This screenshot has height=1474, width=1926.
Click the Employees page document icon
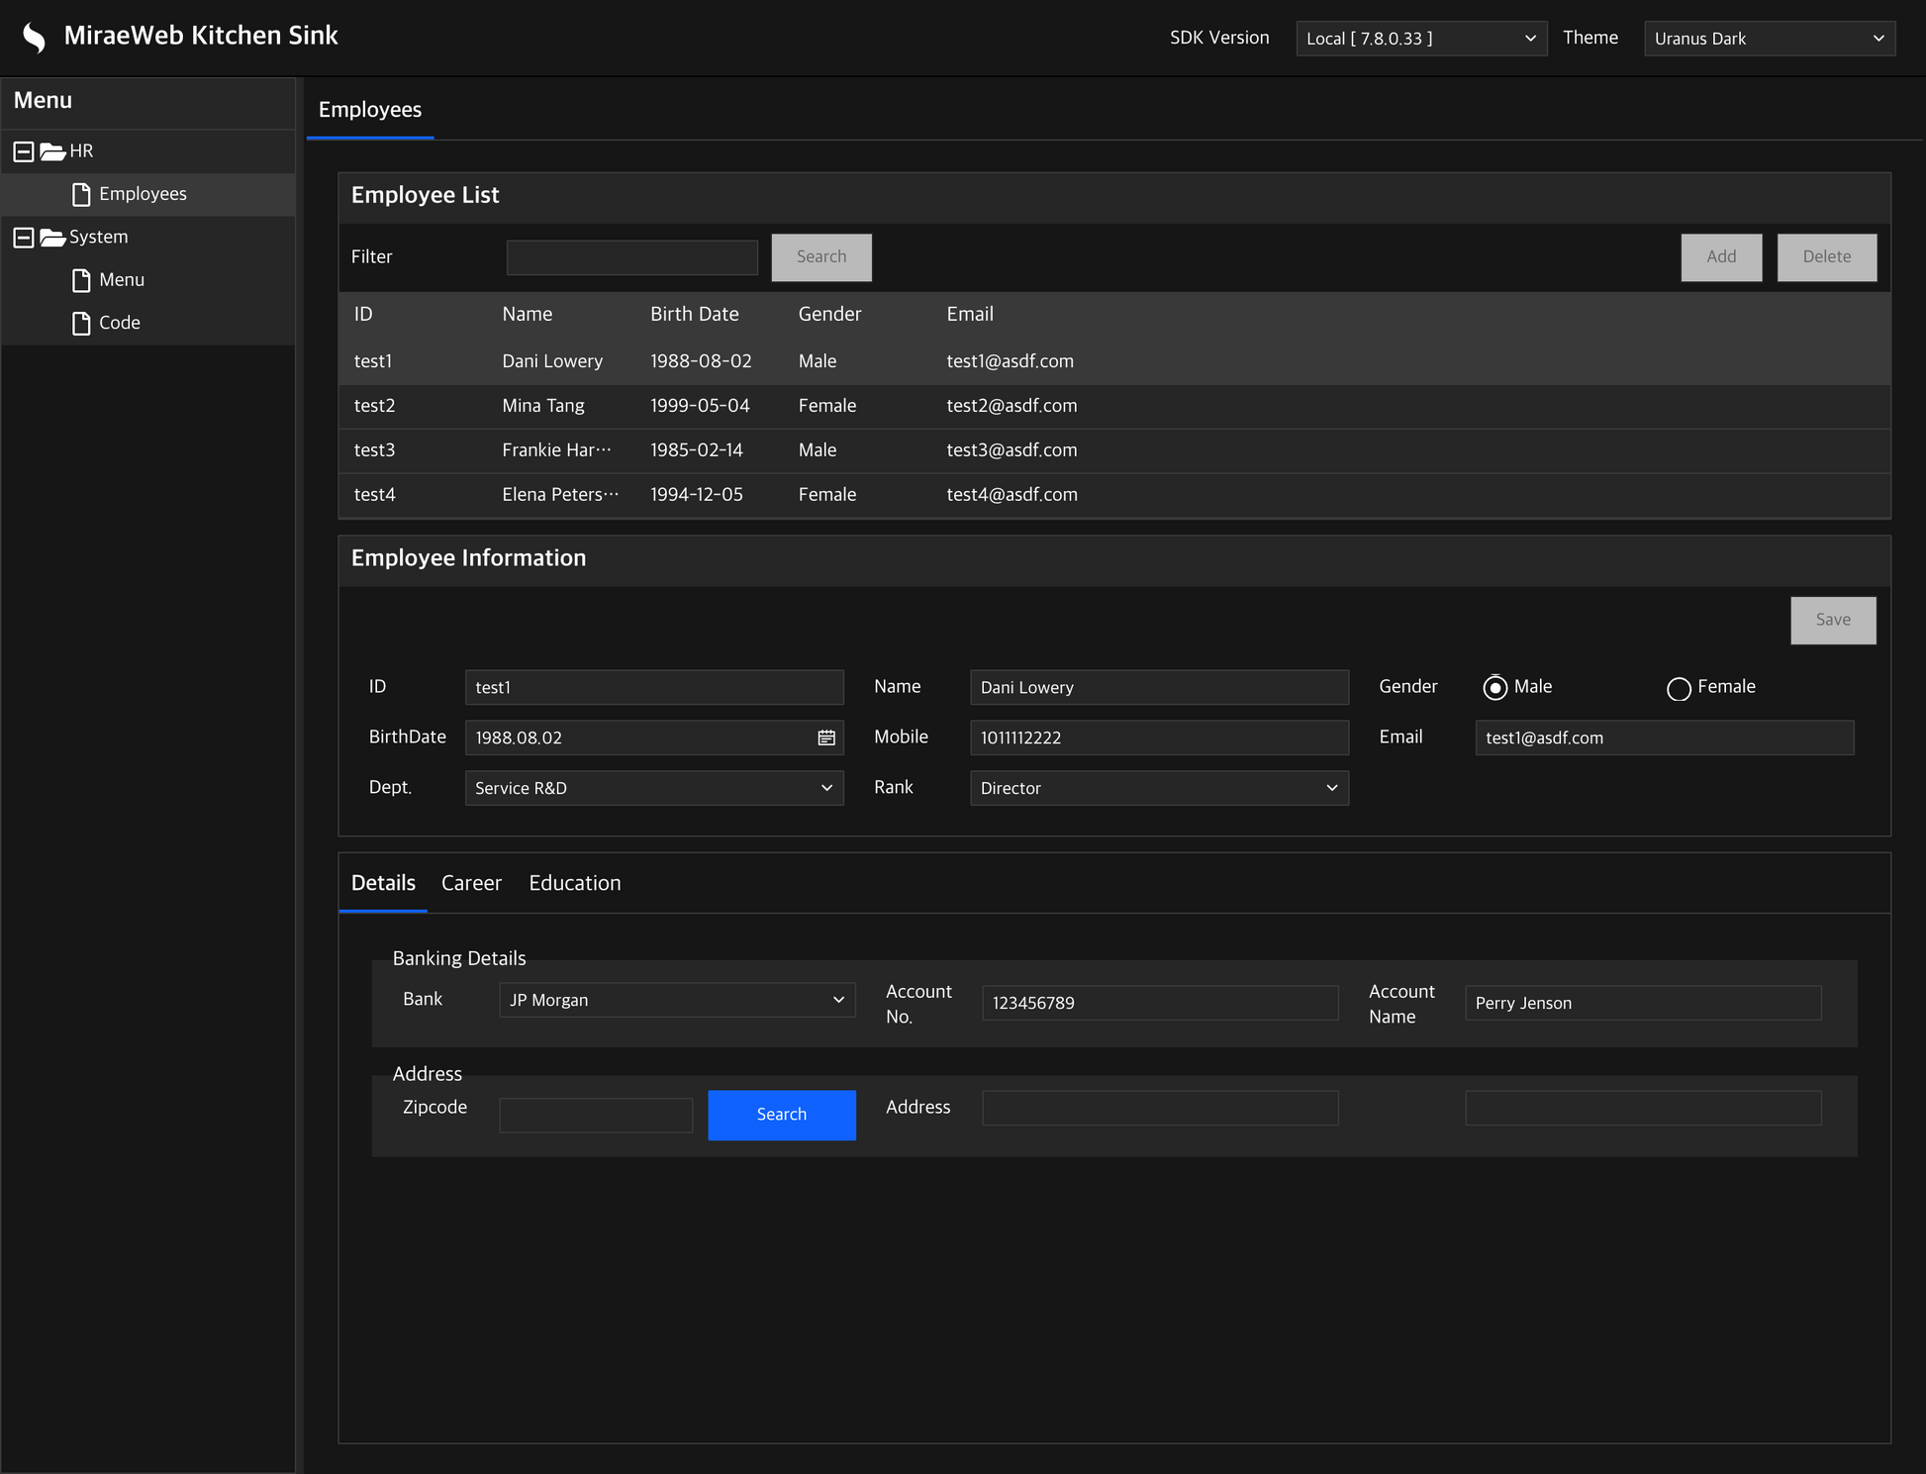point(81,194)
